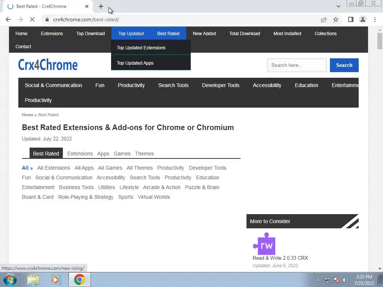
Task: Click the Puzzle & Brain filter link
Action: pyautogui.click(x=202, y=187)
